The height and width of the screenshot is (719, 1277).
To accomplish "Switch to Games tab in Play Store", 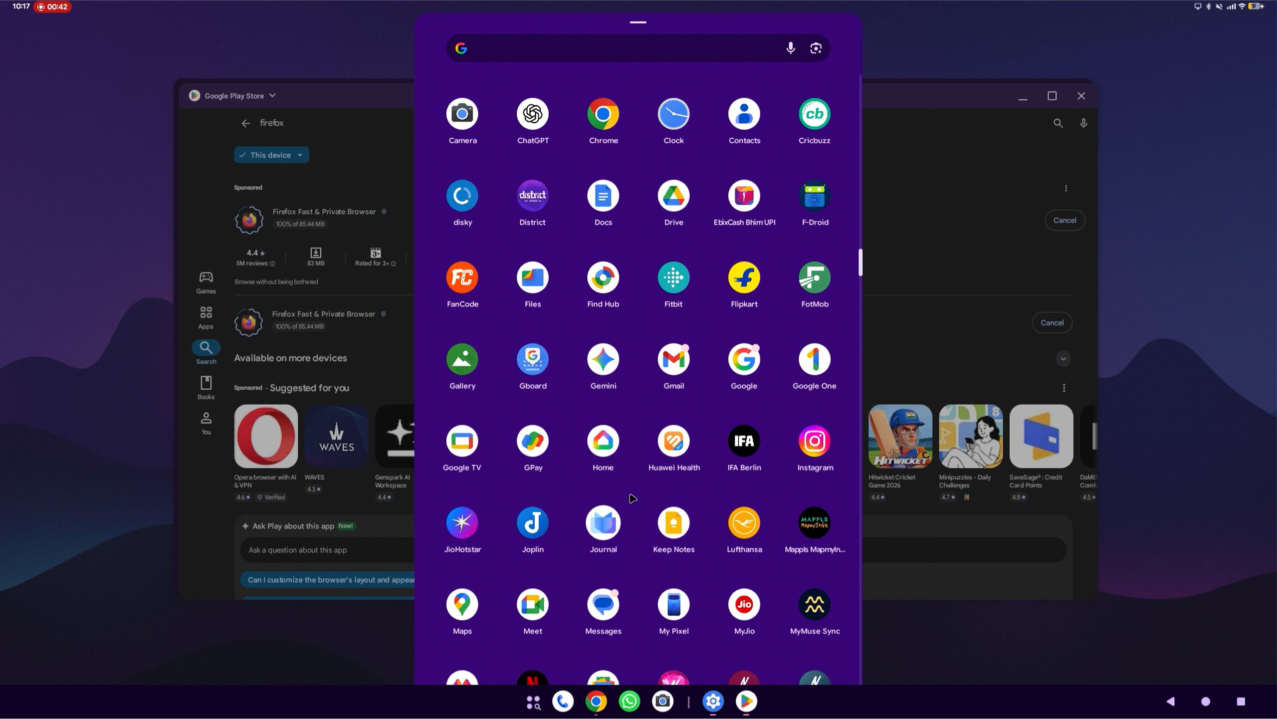I will point(206,282).
